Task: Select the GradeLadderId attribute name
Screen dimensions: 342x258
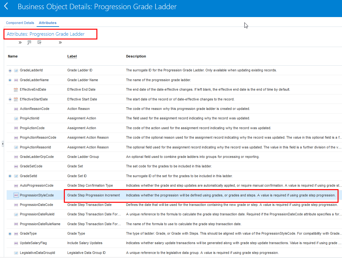Action: click(31, 70)
